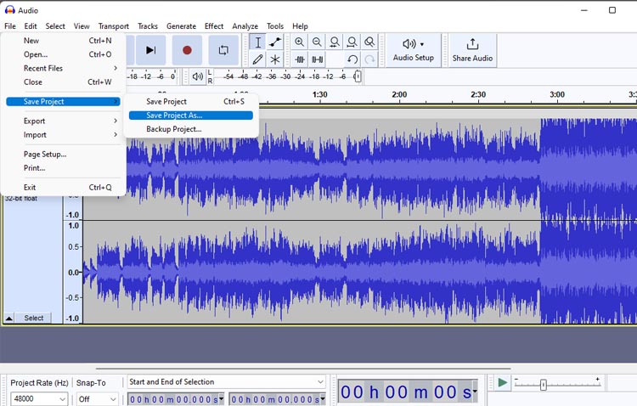The height and width of the screenshot is (406, 637).
Task: Click the Zoom Toggle icon
Action: (x=369, y=42)
